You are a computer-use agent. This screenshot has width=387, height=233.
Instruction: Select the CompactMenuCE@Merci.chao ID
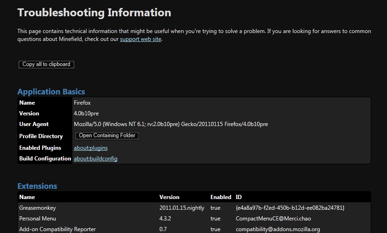[x=273, y=219]
